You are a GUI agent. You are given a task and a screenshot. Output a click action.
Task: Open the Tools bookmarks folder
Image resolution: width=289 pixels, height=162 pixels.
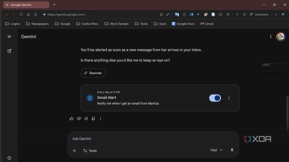click(141, 24)
